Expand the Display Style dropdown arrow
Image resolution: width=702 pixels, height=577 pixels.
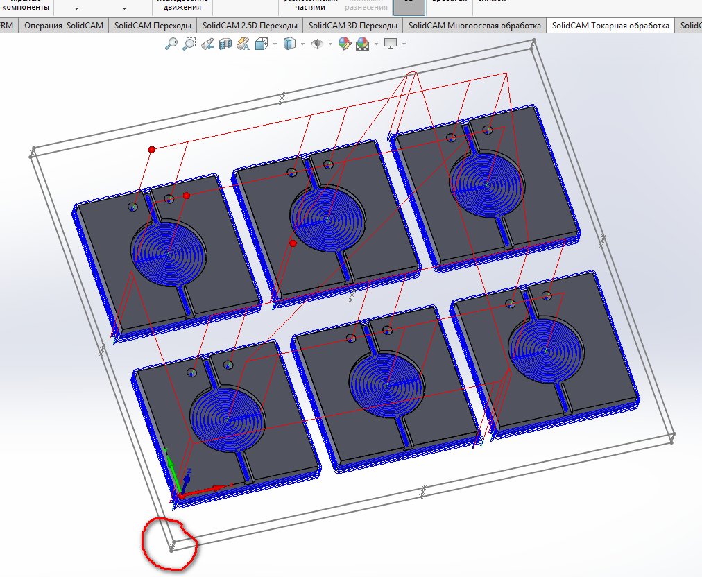point(303,44)
